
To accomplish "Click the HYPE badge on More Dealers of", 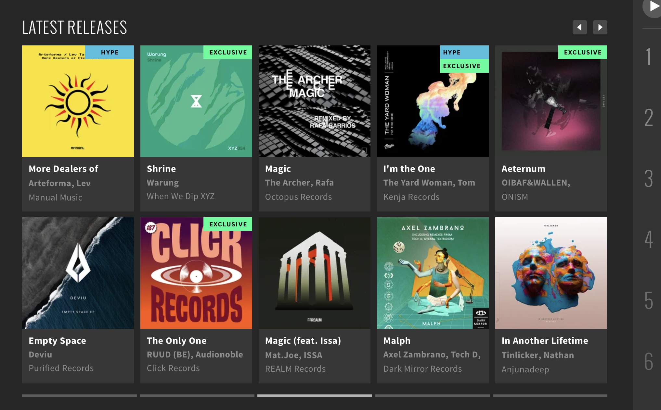I will [x=110, y=52].
